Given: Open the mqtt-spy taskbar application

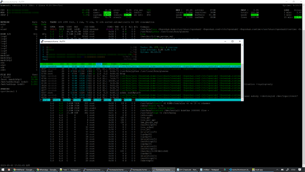Looking at the screenshot, I should point(258,170).
